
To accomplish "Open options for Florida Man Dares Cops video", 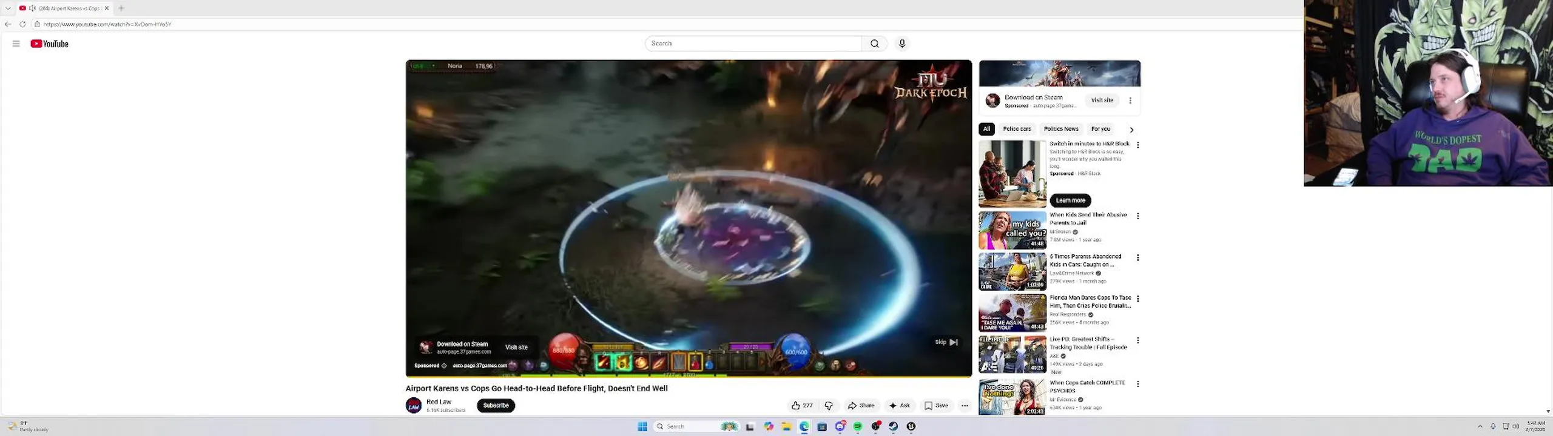I will point(1138,299).
